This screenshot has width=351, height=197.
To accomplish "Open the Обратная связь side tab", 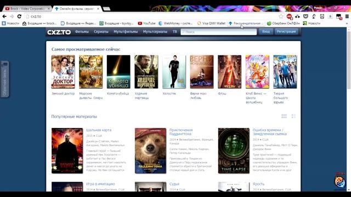I will (5, 79).
